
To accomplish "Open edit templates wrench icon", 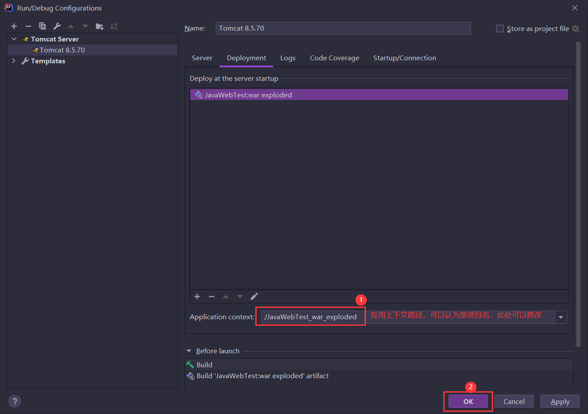I will 57,26.
